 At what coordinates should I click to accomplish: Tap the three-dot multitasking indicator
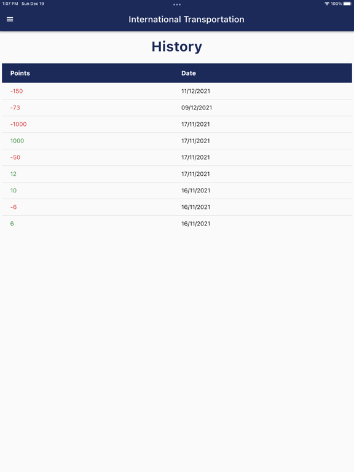coord(177,4)
